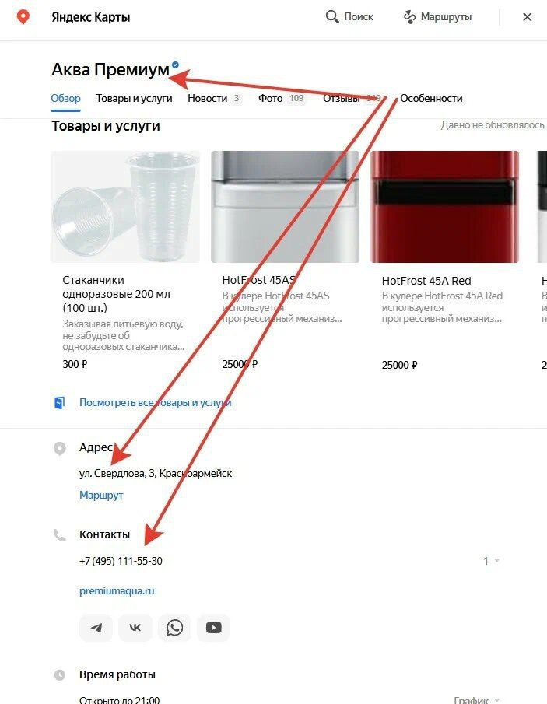Click the Маршрут link under address
Viewport: 547px width, 704px height.
[101, 495]
